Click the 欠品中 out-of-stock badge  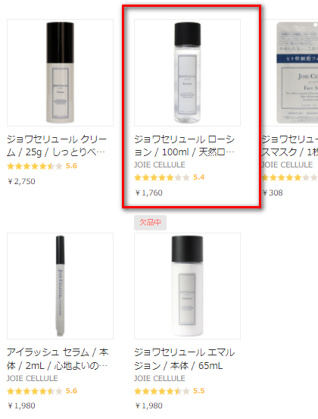[x=151, y=222]
